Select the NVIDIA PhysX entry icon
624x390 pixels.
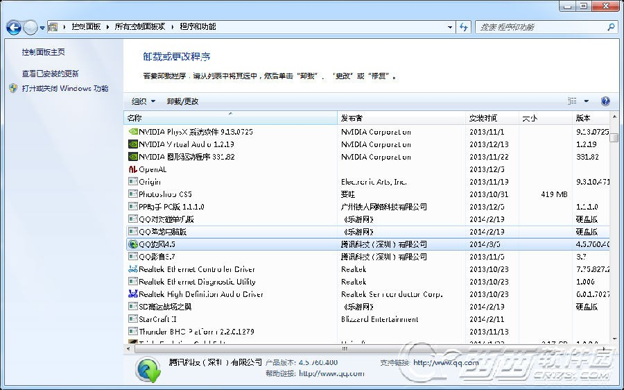[133, 131]
